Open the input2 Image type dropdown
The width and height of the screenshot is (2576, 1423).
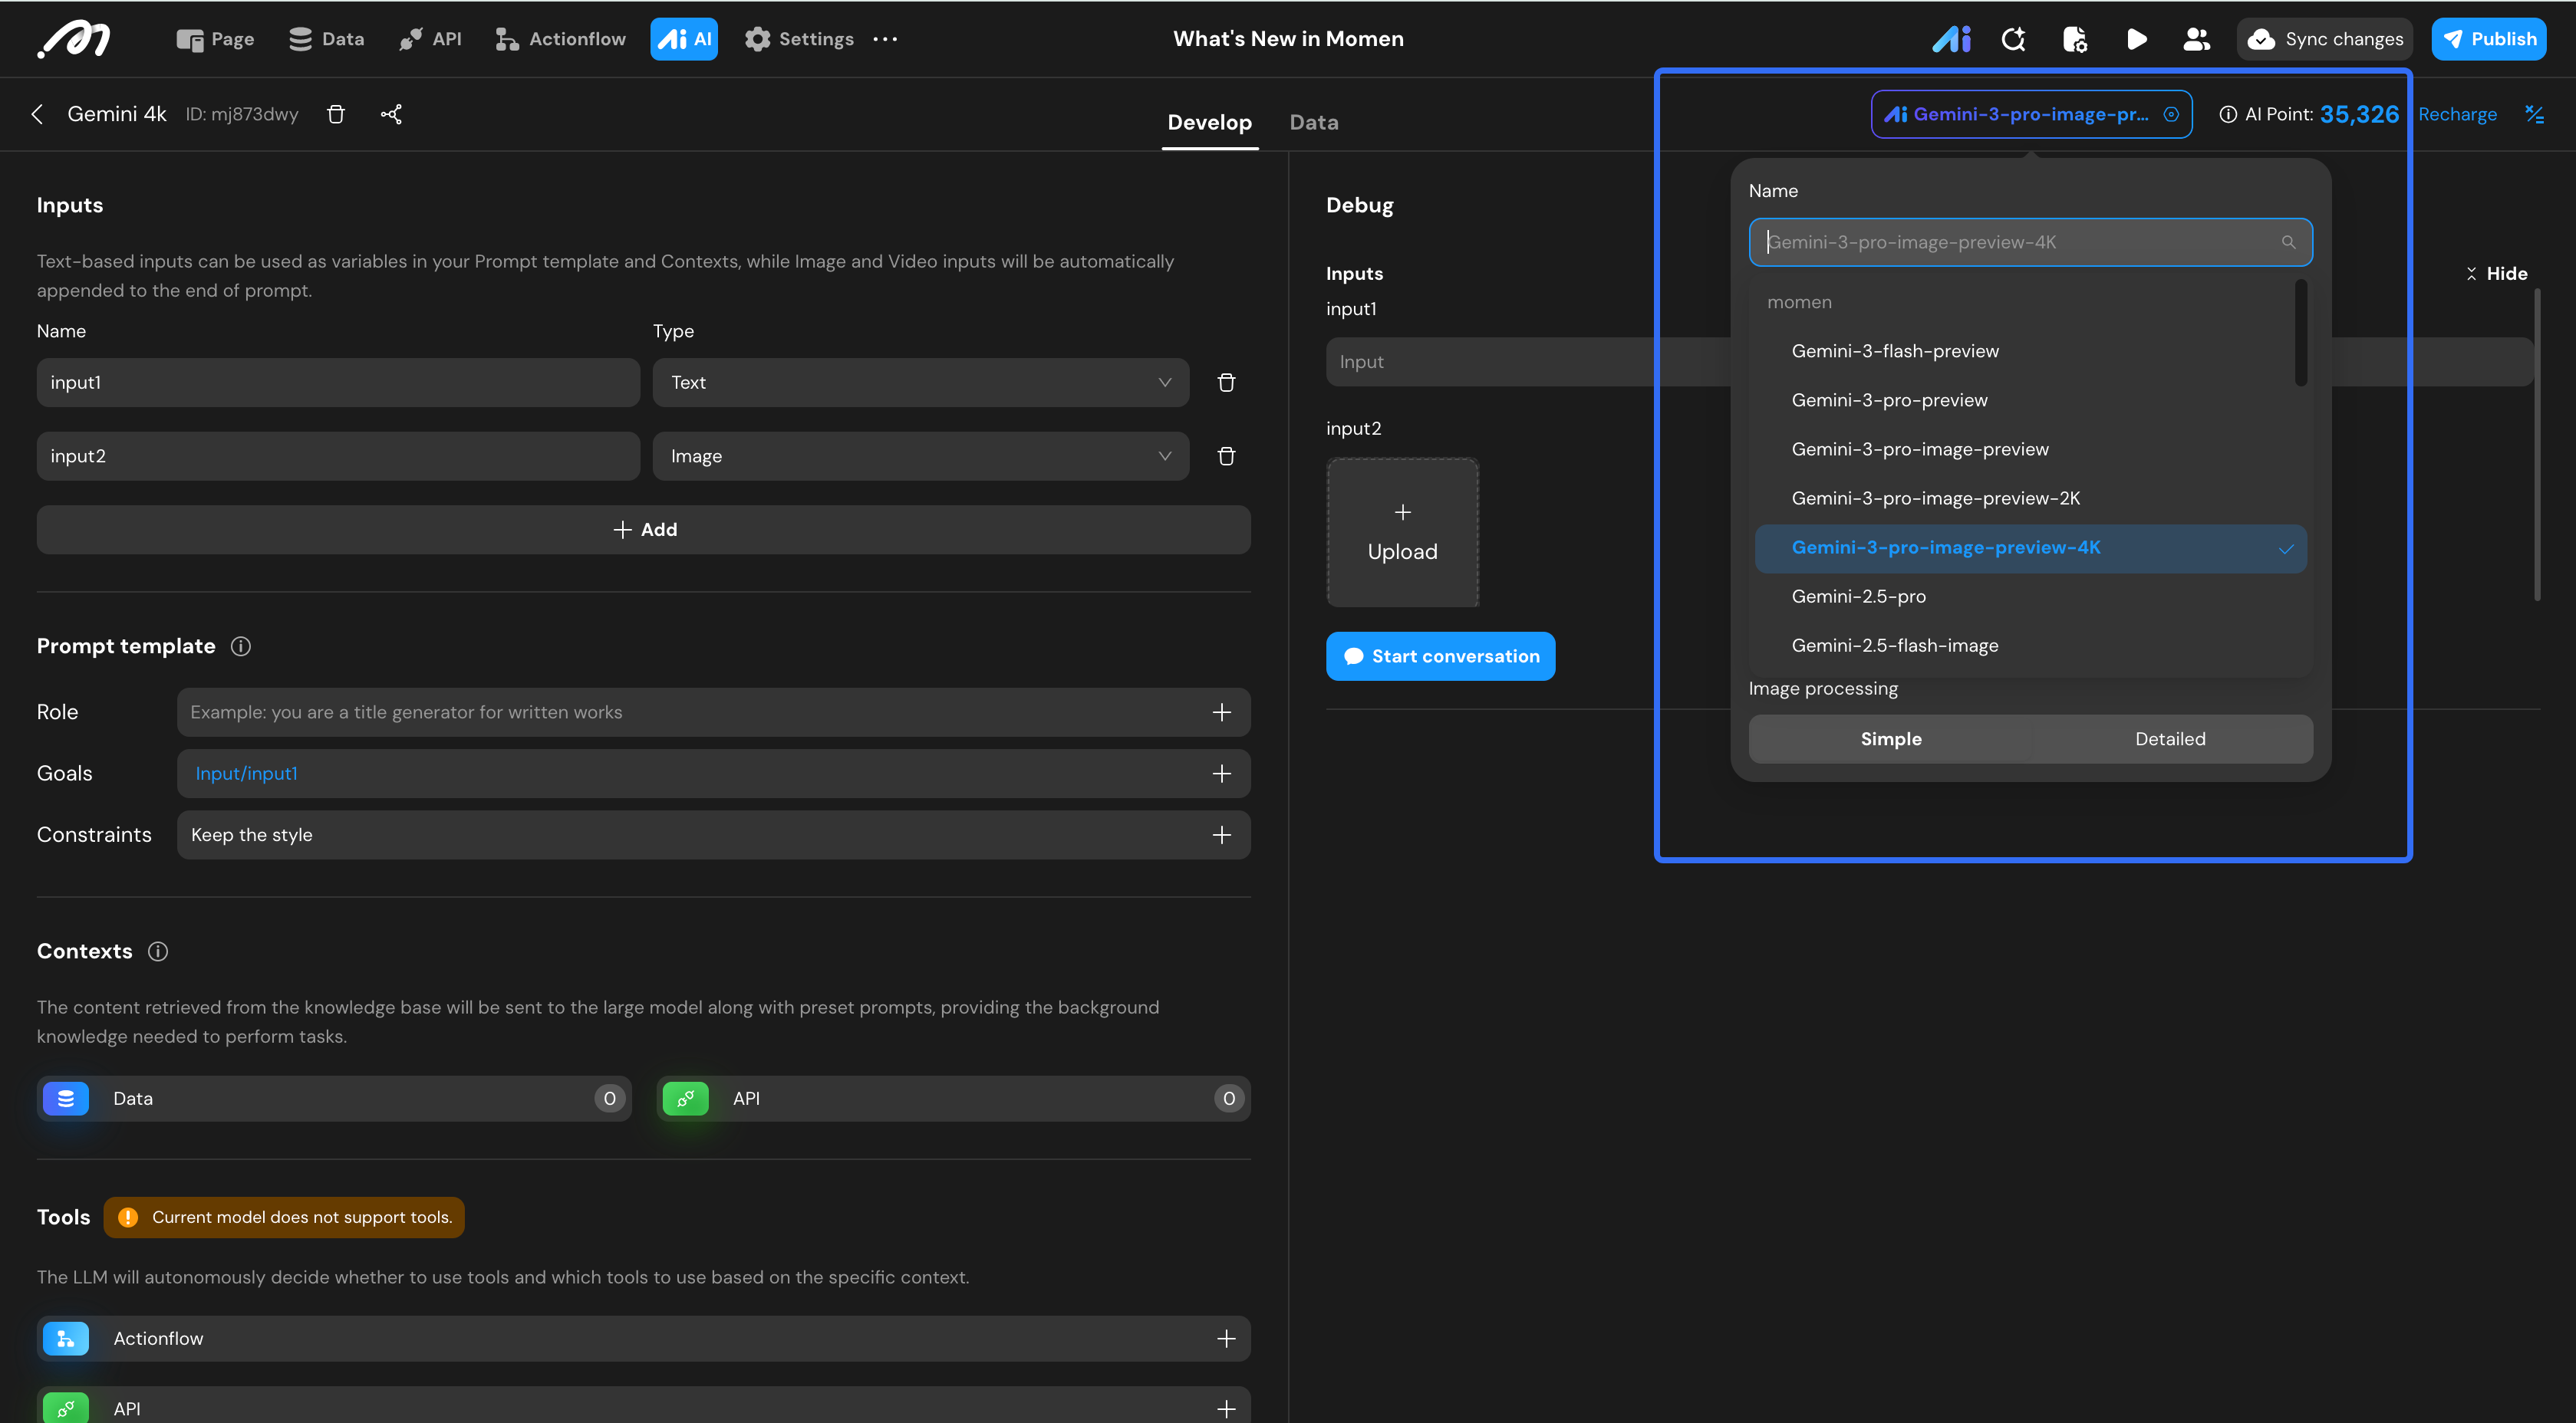920,455
